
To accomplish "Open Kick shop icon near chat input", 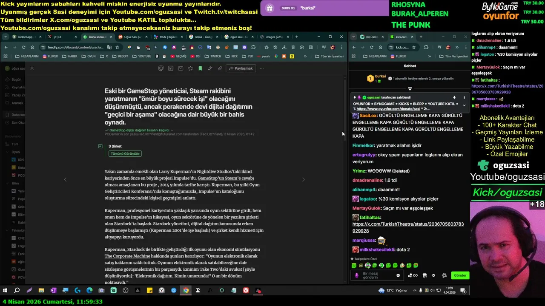I will pyautogui.click(x=425, y=275).
